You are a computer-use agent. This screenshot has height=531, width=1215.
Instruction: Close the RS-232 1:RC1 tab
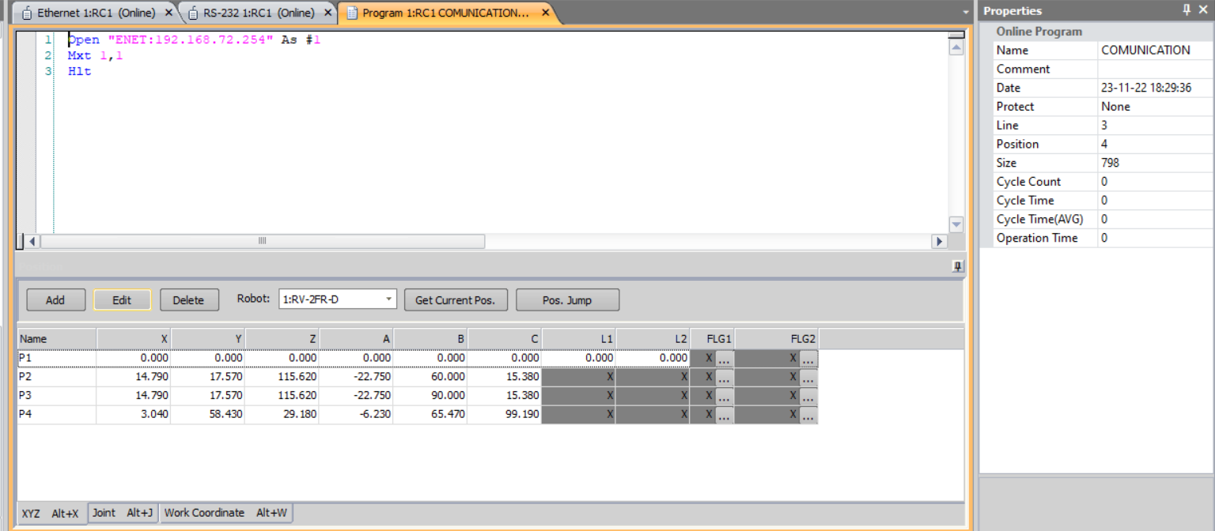(328, 13)
